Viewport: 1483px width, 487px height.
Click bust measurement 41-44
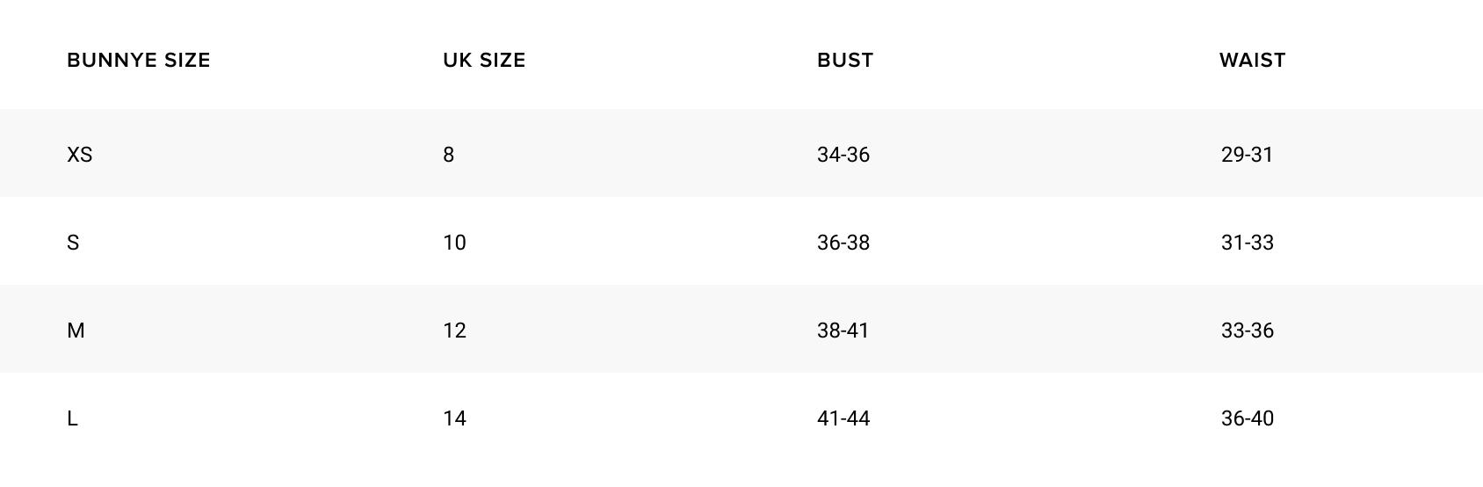click(843, 418)
